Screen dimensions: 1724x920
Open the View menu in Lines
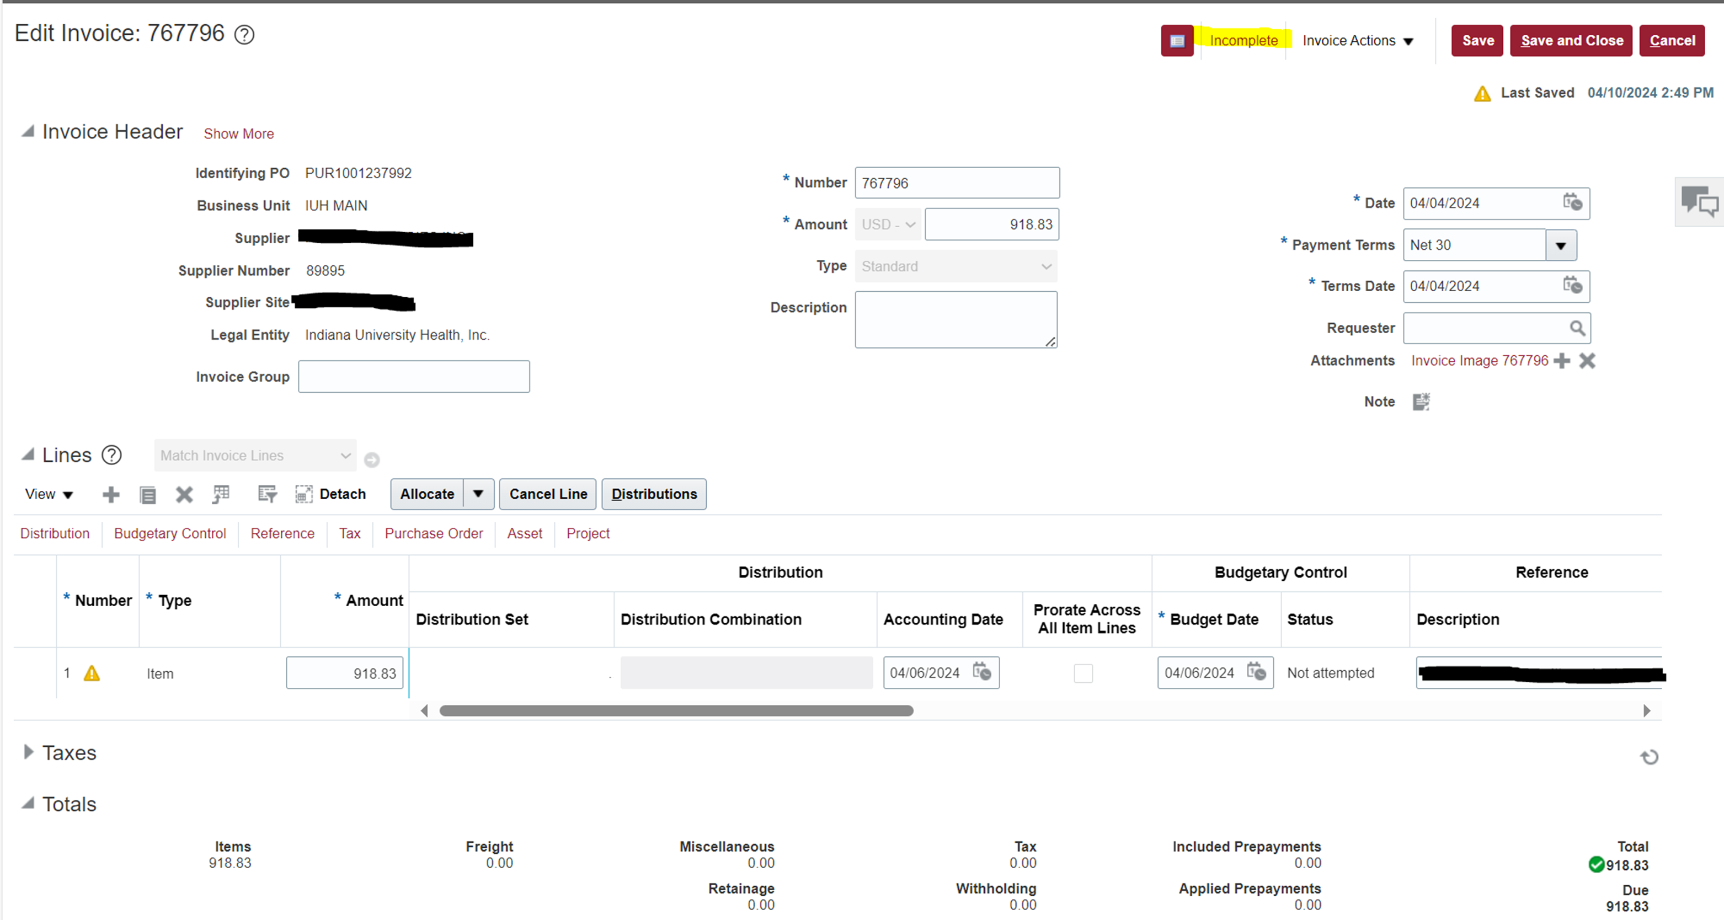(47, 494)
